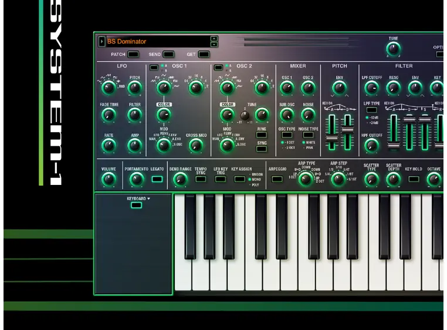447x330 pixels.
Task: Toggle the OSC 1 A/B switch
Action: pyautogui.click(x=154, y=68)
